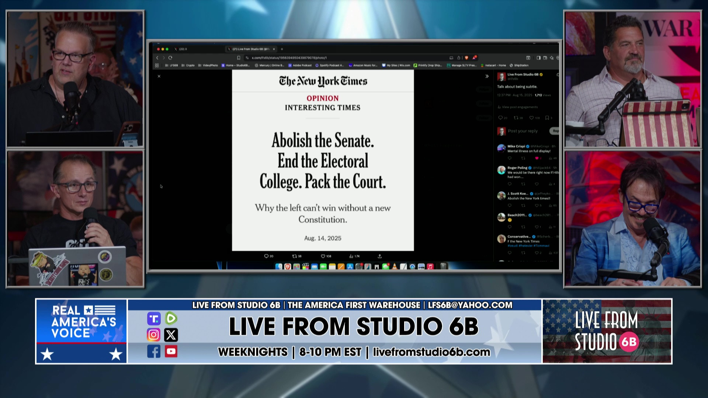Click the Reply button in sidebar
The width and height of the screenshot is (708, 398).
coord(555,131)
